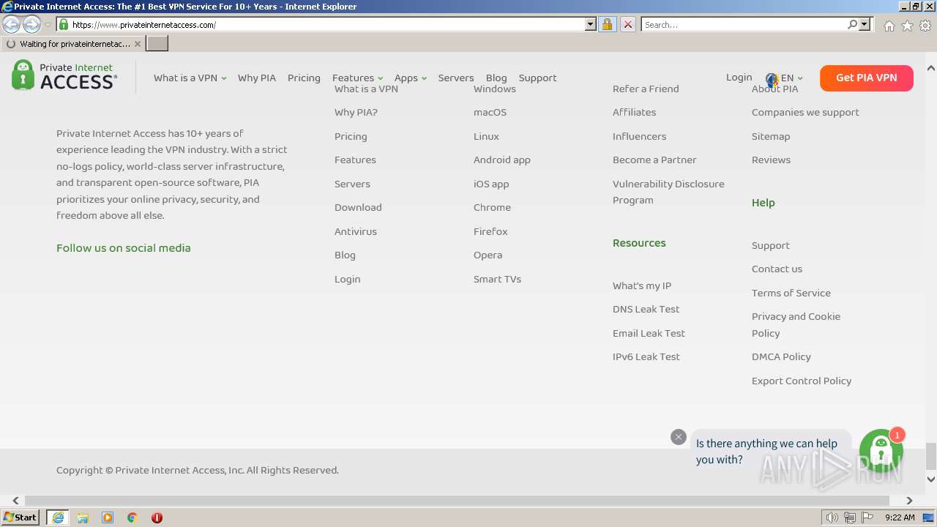Expand the Apps nav dropdown
This screenshot has width=937, height=527.
coord(410,78)
